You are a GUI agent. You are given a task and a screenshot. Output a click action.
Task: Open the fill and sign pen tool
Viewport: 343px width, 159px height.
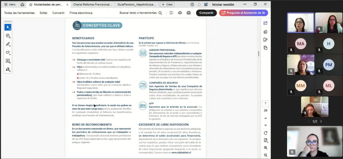(8, 69)
